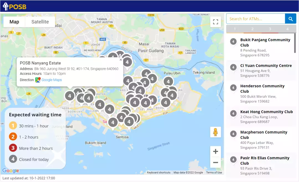This screenshot has width=299, height=182.
Task: Filter by waiting time tab 1
Action: tap(235, 29)
